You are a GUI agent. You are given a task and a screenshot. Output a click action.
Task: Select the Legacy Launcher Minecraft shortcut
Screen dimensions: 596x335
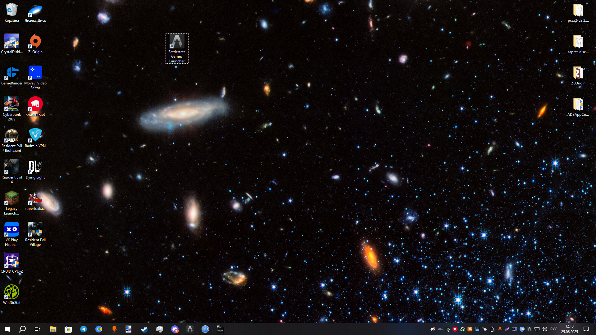point(12,203)
